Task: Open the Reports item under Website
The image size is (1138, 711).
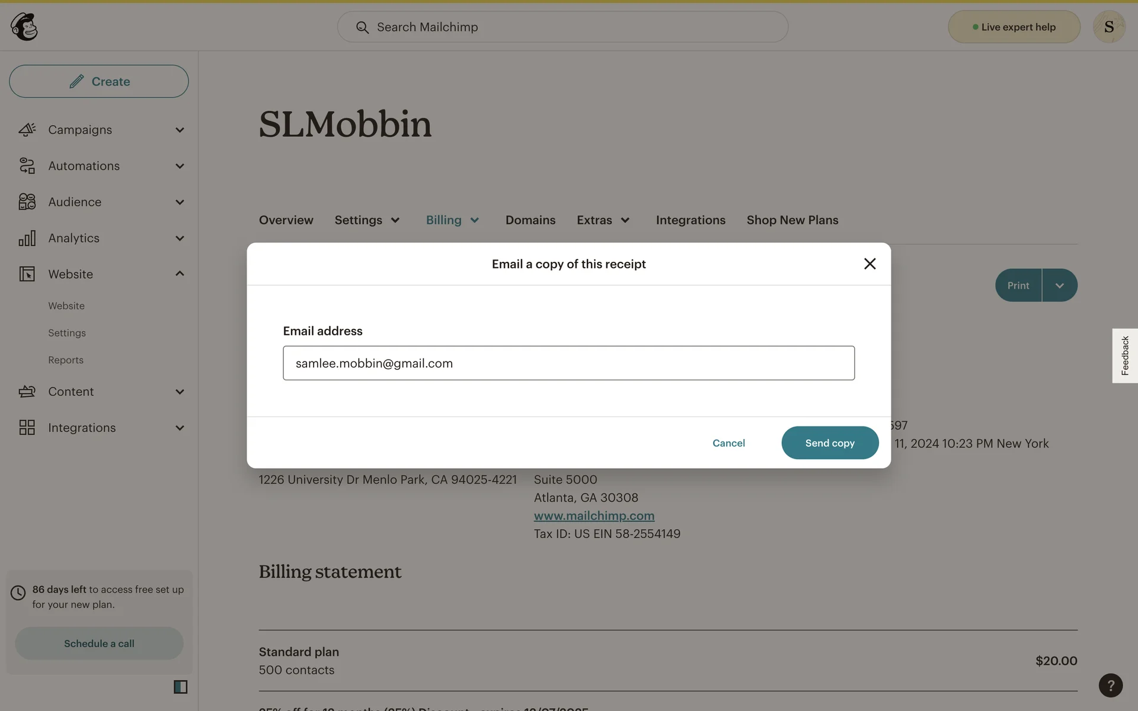Action: 66,360
